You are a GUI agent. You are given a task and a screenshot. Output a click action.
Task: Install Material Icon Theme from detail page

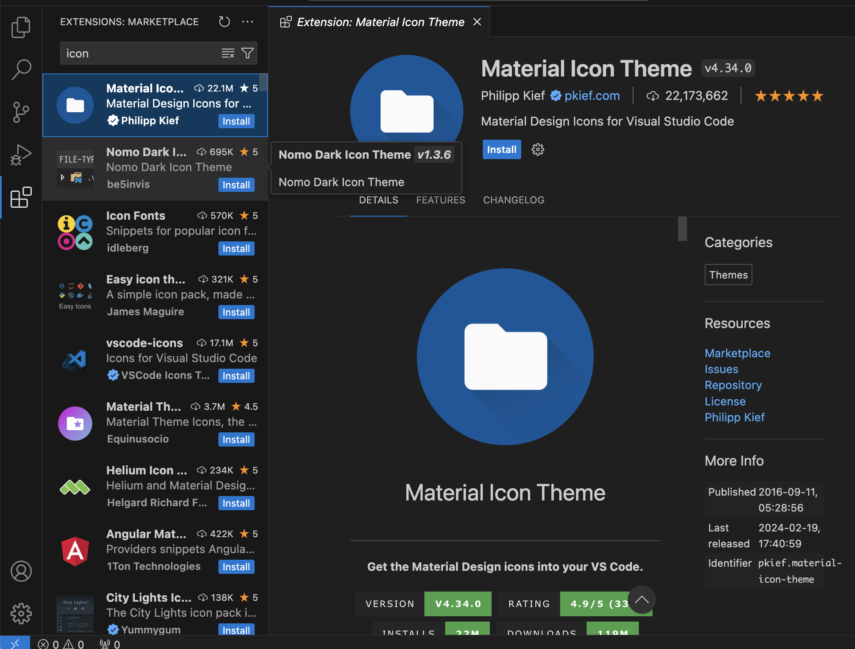tap(502, 149)
